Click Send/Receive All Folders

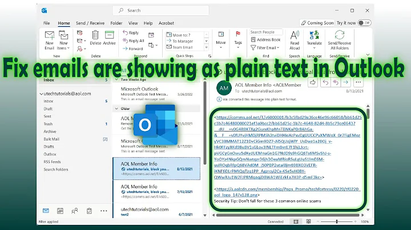(340, 40)
